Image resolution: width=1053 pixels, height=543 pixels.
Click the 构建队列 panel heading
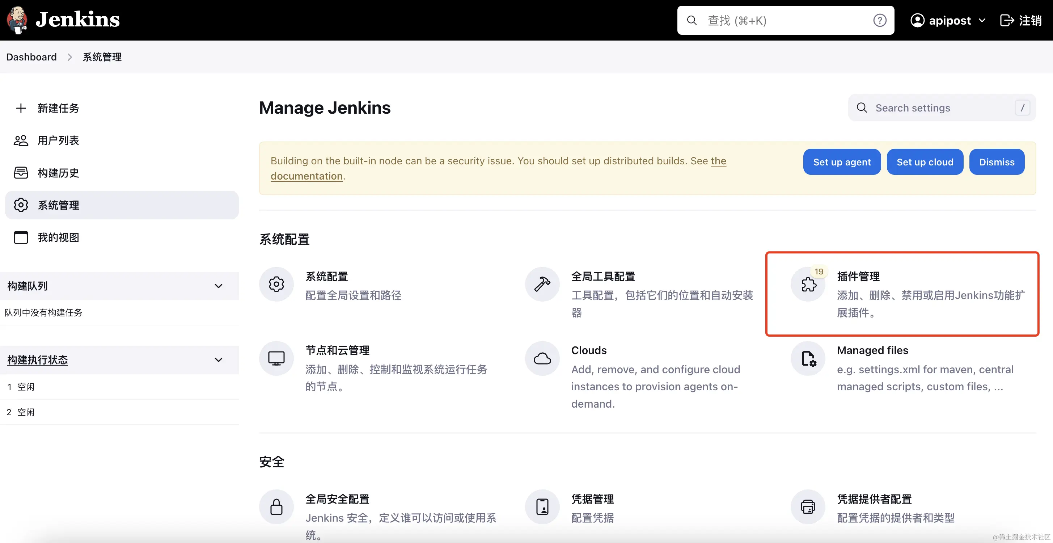[x=28, y=286]
